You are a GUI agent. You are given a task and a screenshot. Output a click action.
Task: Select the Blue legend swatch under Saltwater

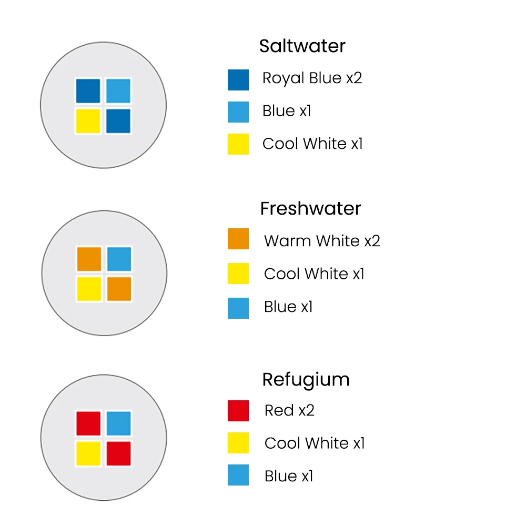click(238, 112)
